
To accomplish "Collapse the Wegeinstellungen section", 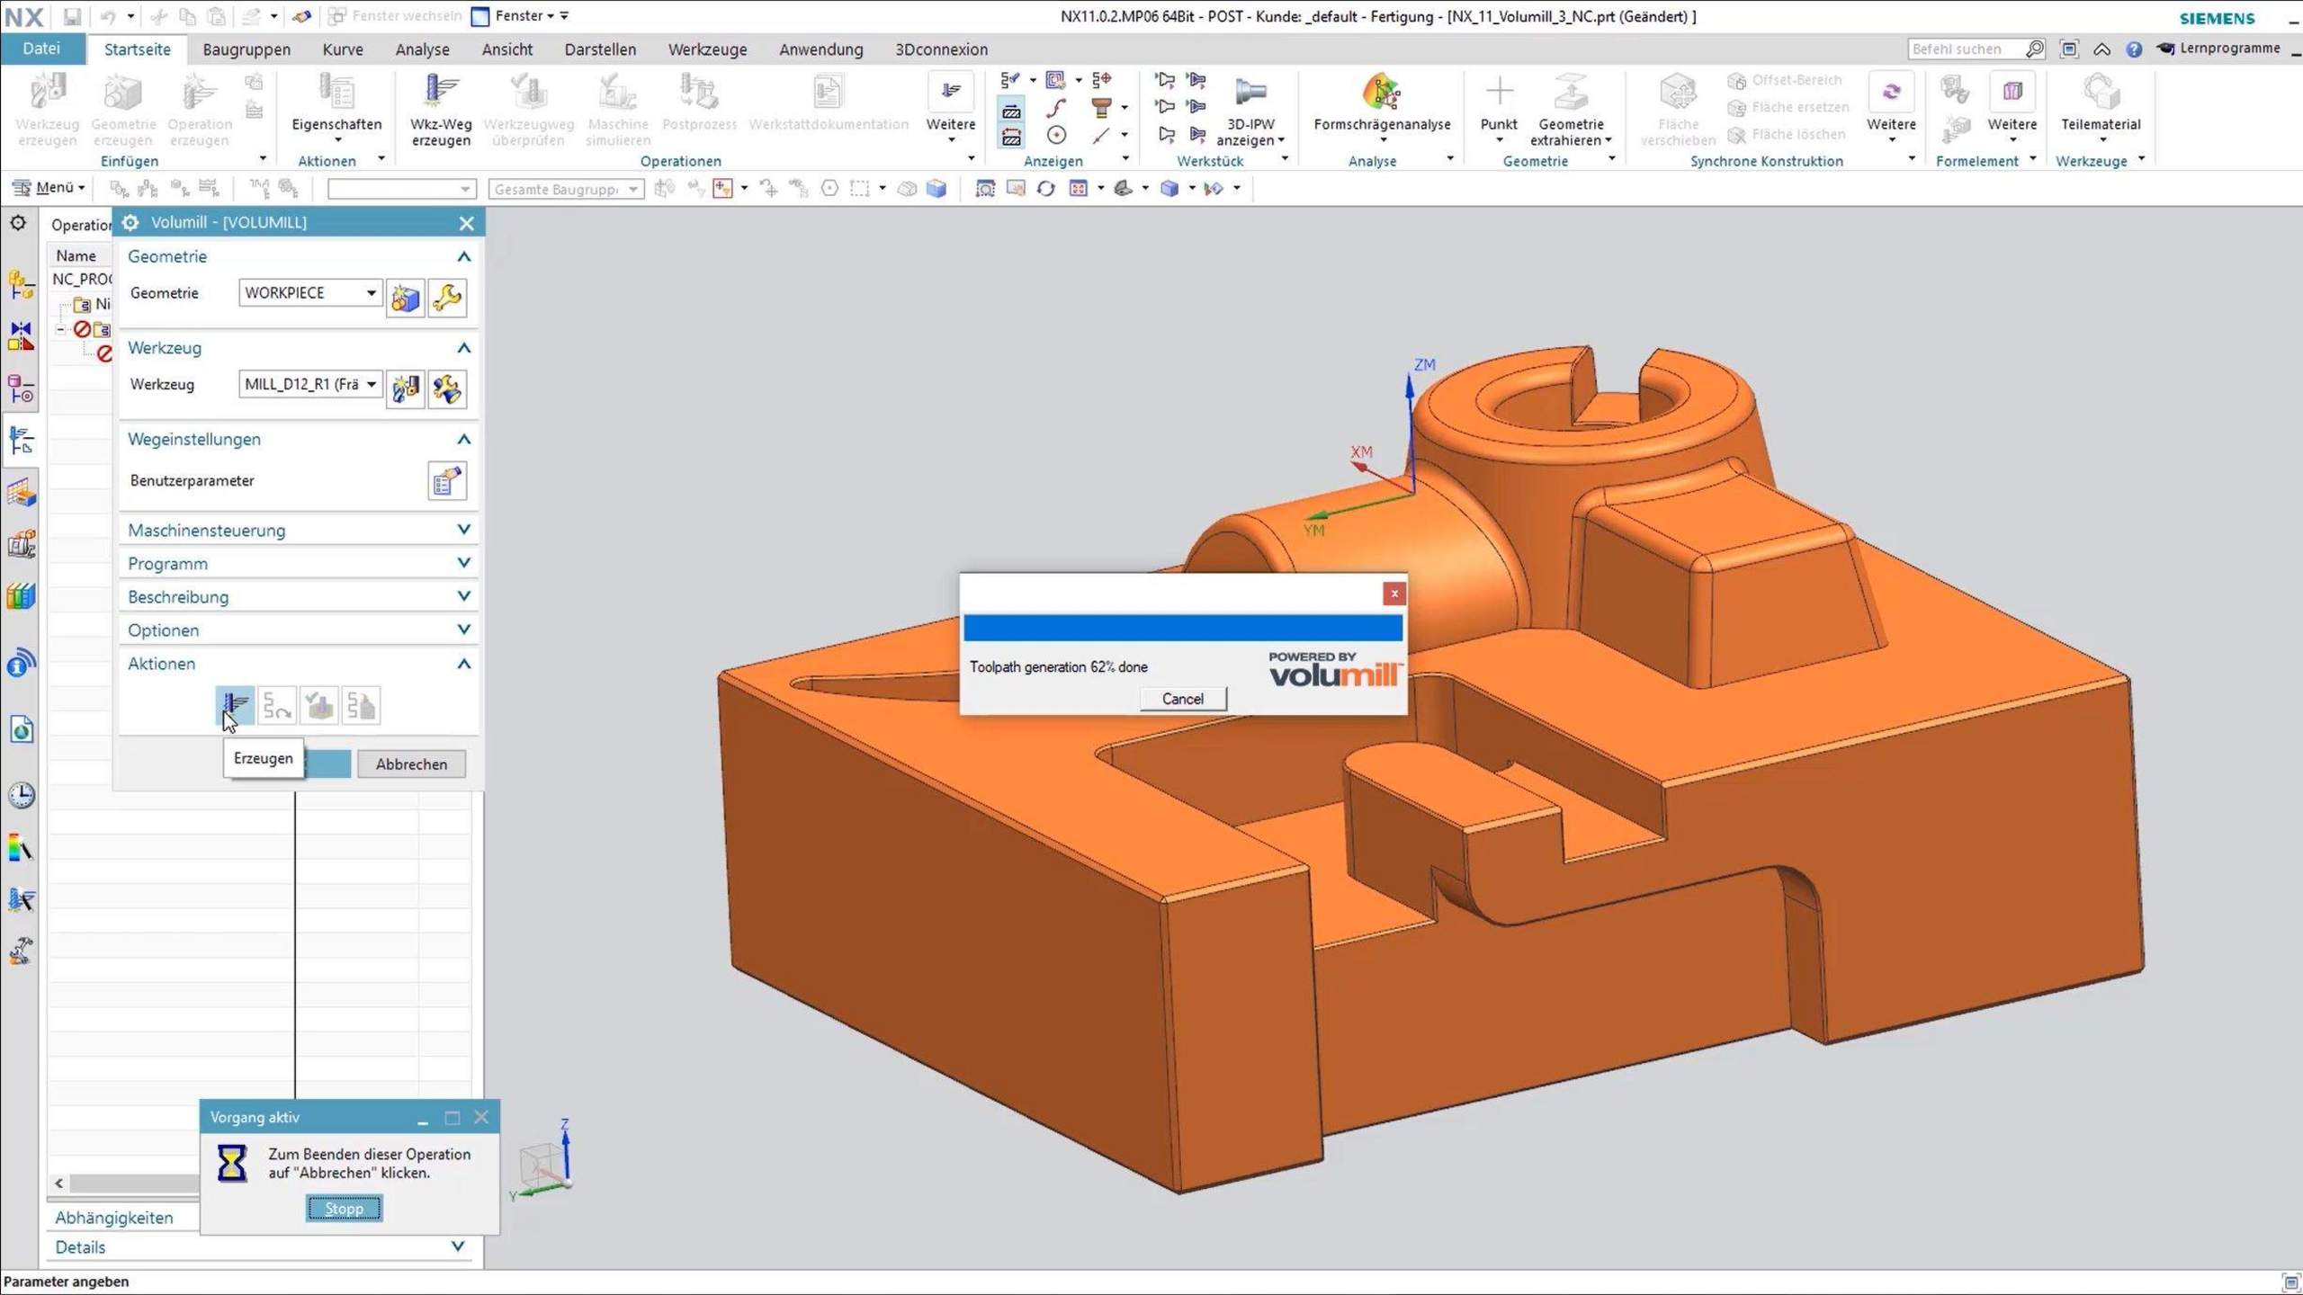I will click(x=299, y=440).
